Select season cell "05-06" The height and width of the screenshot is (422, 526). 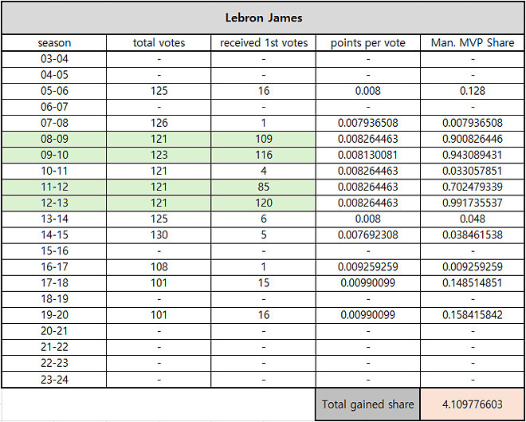coord(54,91)
